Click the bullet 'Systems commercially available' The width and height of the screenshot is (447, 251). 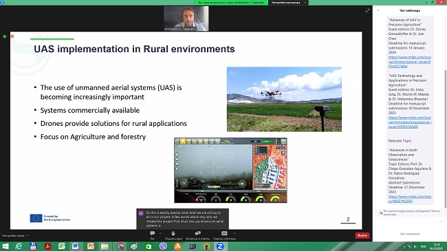[x=90, y=111]
